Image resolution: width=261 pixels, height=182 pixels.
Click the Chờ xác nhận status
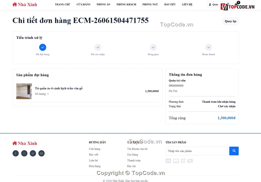pos(227,106)
